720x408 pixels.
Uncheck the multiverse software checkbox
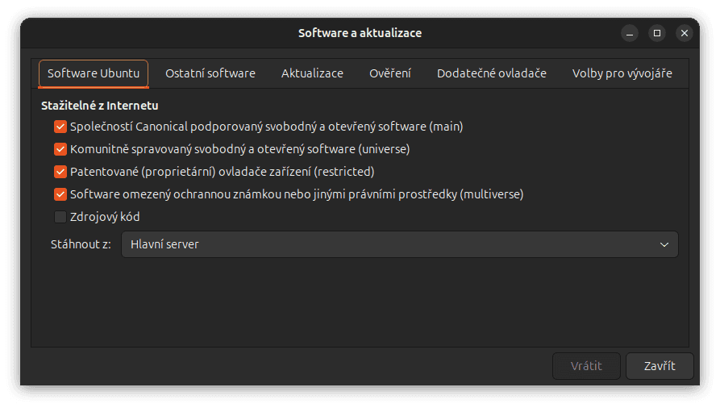pos(60,194)
